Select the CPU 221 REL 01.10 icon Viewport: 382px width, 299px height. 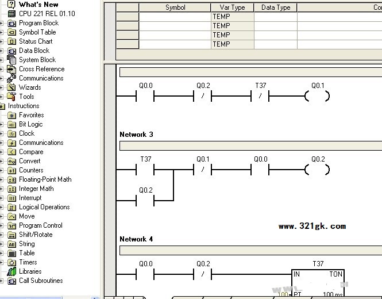point(11,13)
